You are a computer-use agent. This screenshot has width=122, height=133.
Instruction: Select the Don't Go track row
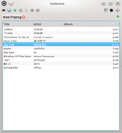(61, 41)
